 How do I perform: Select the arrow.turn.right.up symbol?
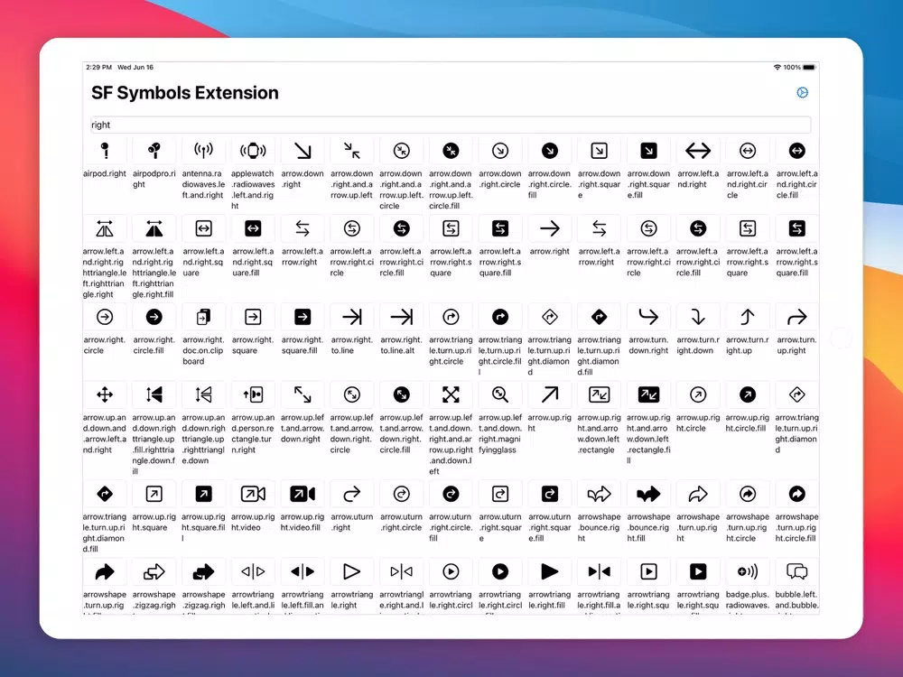748,317
